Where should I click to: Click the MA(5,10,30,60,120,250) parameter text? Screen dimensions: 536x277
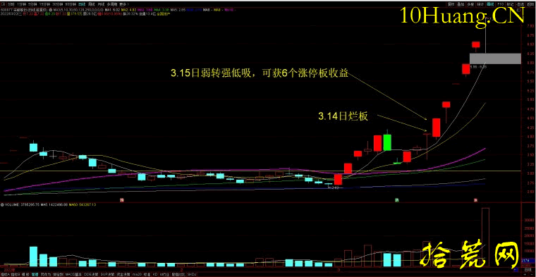pyautogui.click(x=78, y=10)
